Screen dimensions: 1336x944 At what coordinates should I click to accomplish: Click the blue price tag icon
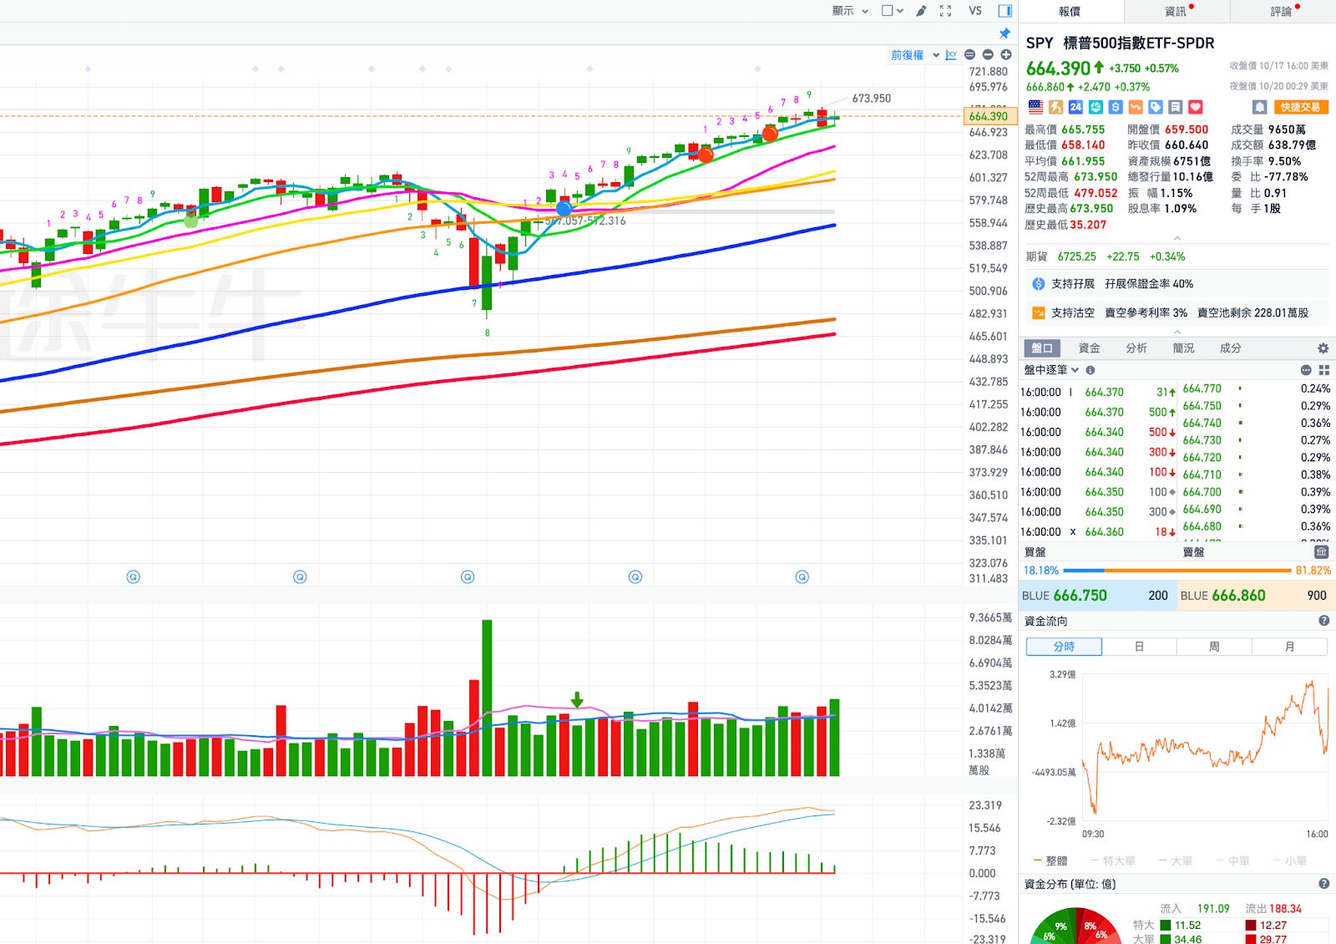1156,107
